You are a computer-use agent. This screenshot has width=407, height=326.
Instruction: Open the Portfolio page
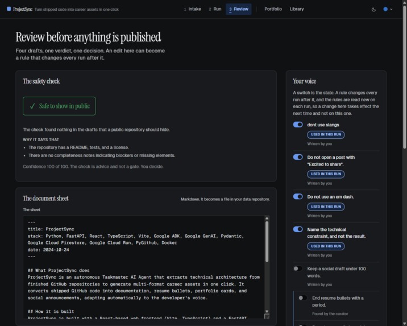pyautogui.click(x=273, y=9)
